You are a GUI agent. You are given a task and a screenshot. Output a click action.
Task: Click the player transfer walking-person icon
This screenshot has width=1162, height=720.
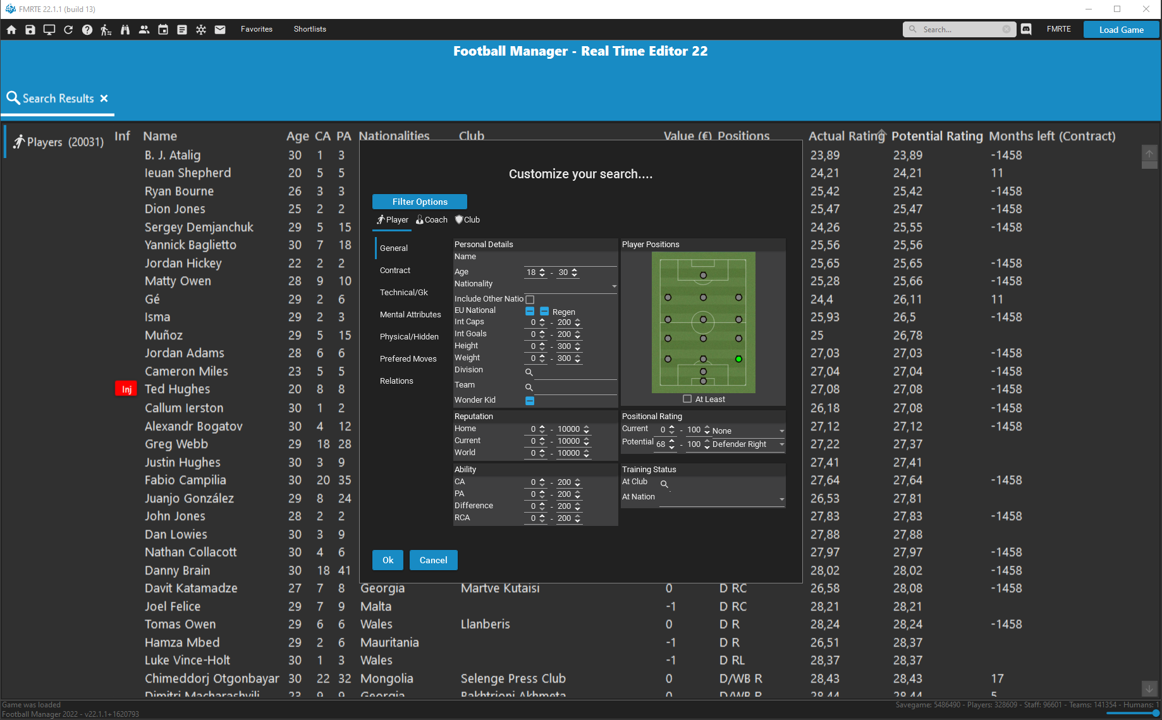tap(106, 30)
